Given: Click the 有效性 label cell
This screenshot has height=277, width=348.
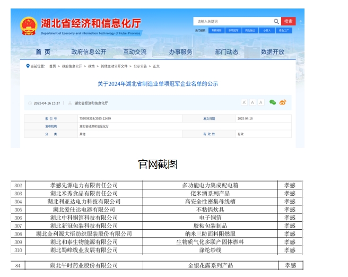Looking at the screenshot, I should (209, 134).
